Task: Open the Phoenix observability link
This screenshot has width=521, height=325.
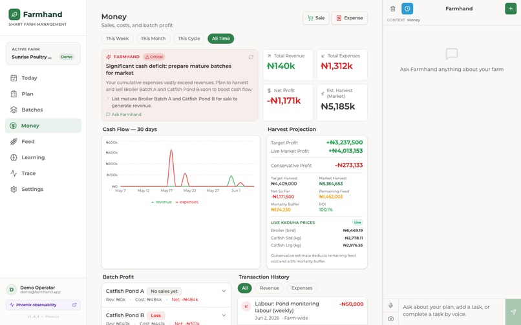Action: (43, 305)
